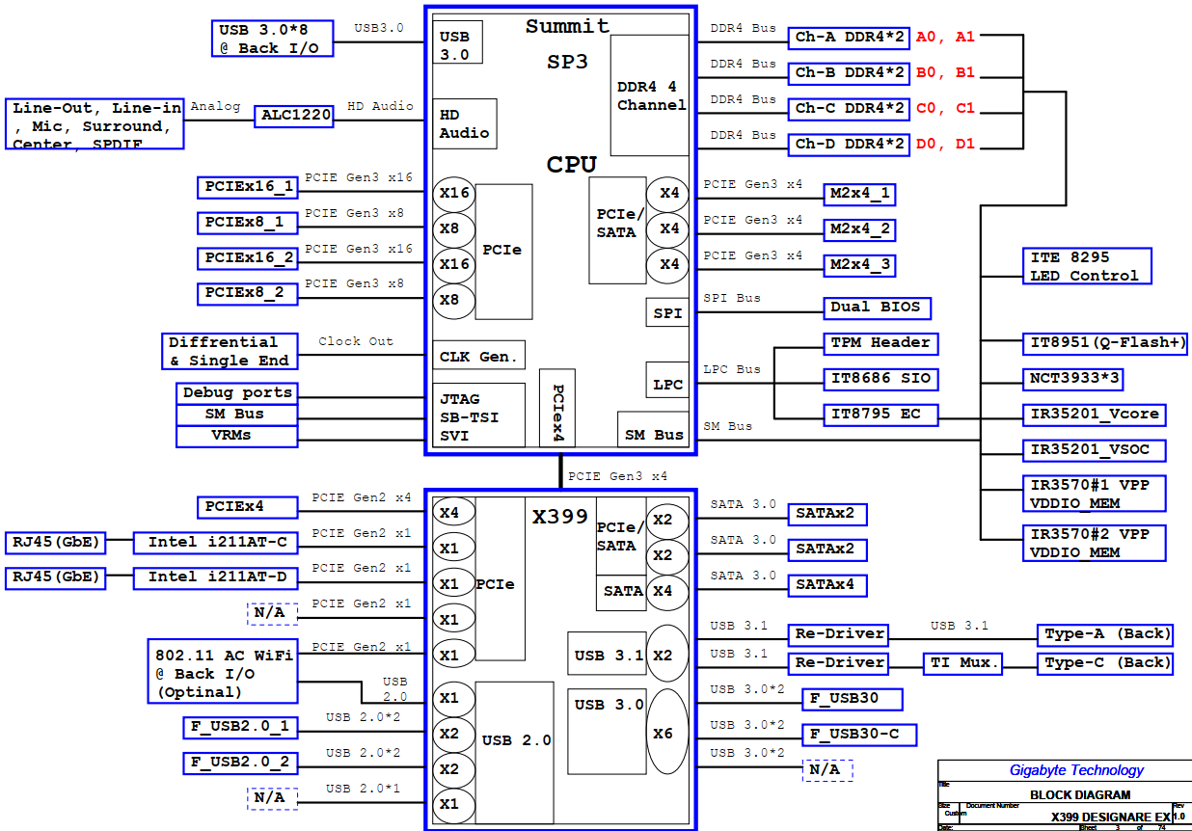
Task: Click the "Gigabyte Technology" title text
Action: point(1076,770)
